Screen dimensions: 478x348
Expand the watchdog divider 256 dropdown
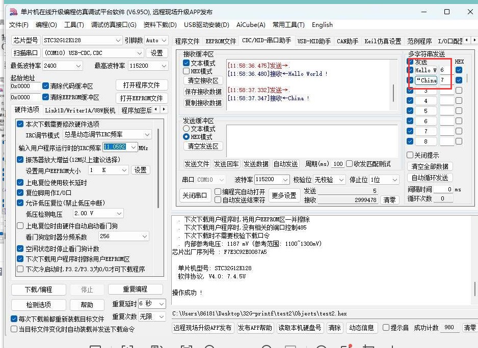[x=145, y=236]
